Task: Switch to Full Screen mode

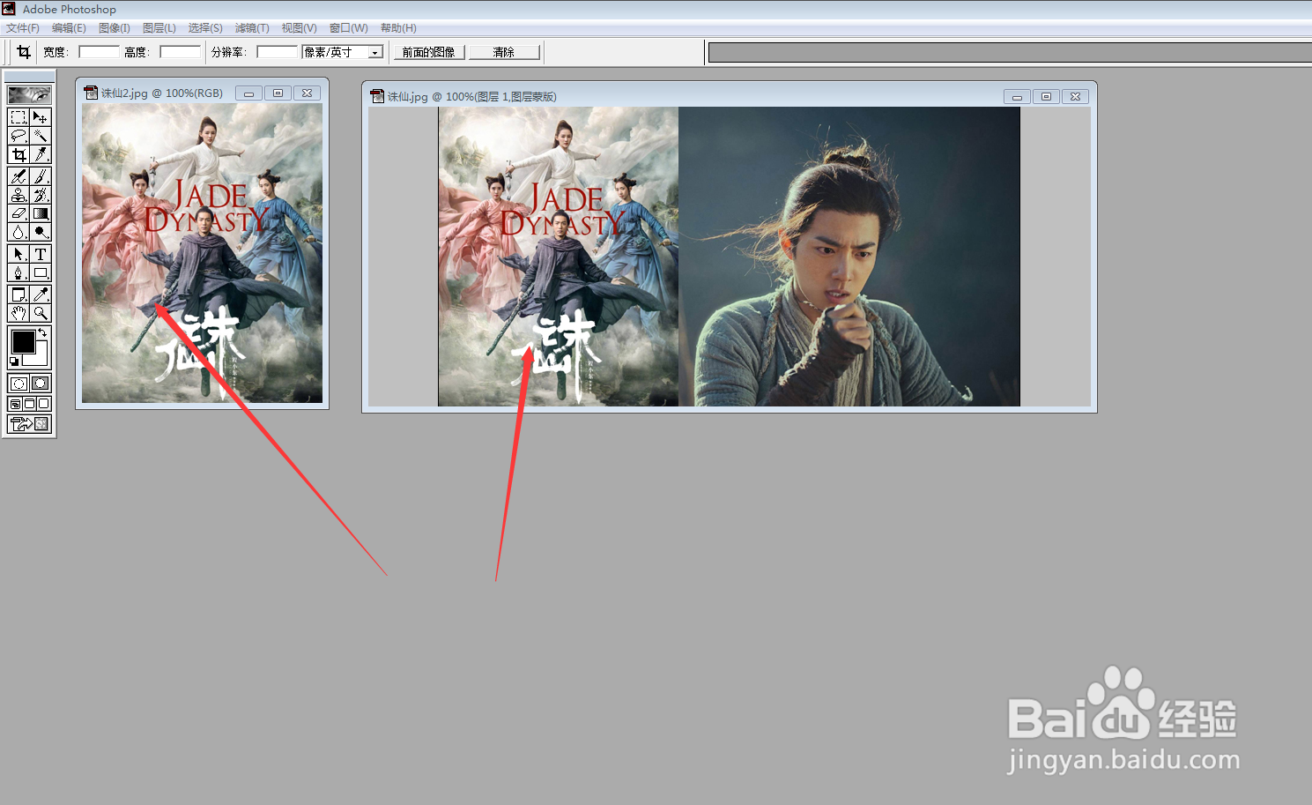Action: [43, 404]
